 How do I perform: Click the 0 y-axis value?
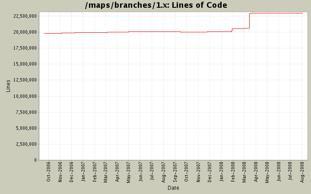click(x=35, y=160)
